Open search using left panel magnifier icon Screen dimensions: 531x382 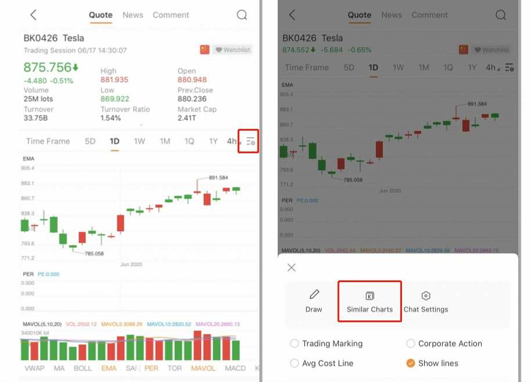242,15
